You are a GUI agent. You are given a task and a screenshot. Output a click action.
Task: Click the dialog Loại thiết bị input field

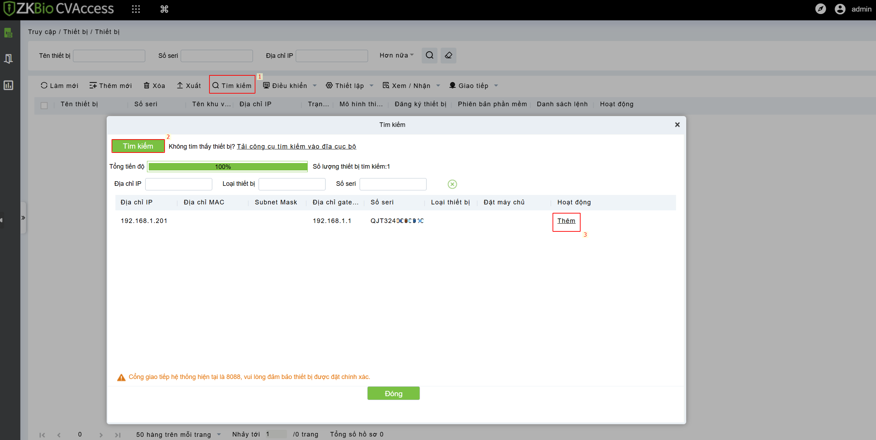292,184
